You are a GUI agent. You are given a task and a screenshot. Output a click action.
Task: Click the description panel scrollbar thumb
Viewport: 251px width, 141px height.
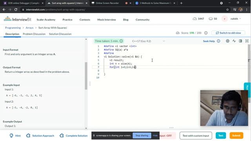point(86,76)
